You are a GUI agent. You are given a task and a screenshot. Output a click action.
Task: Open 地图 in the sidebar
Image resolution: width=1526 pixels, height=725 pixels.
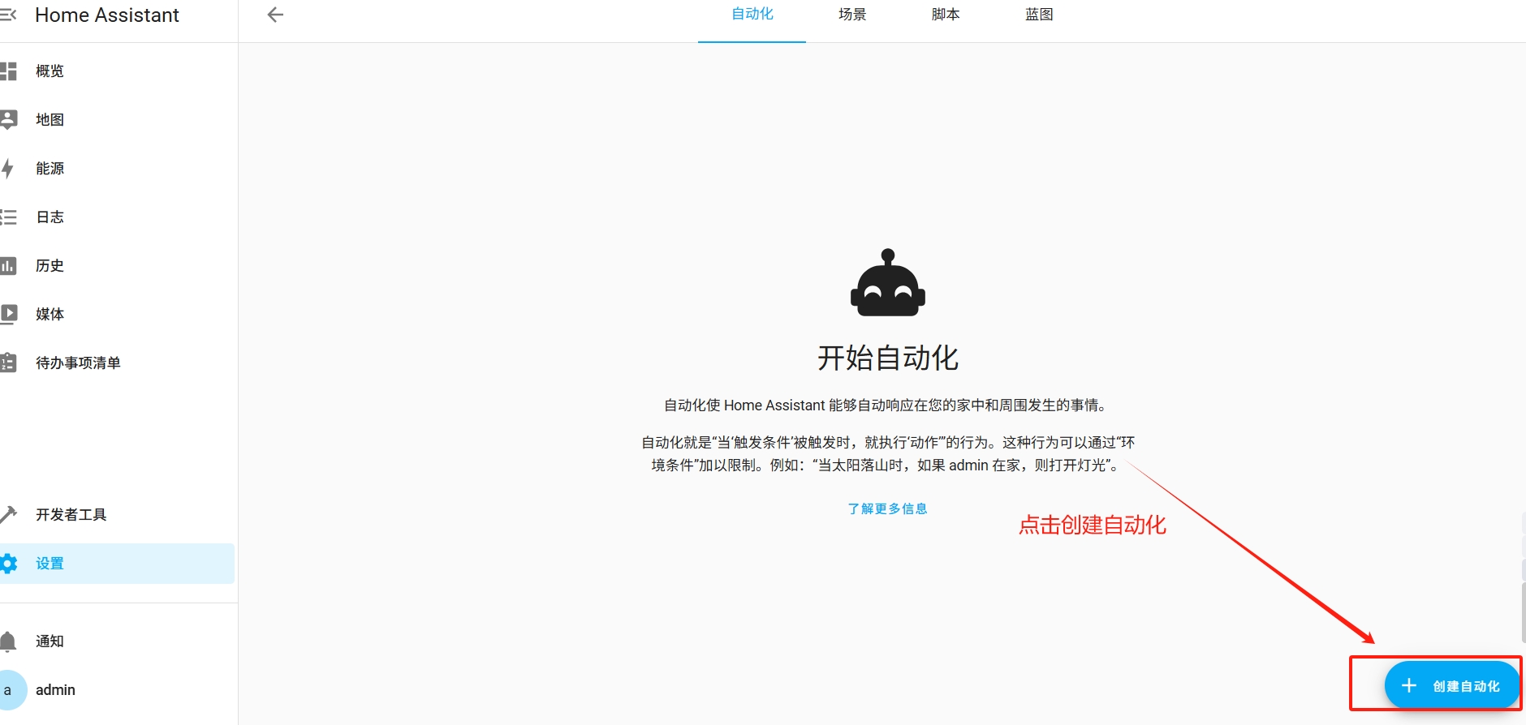click(x=117, y=120)
